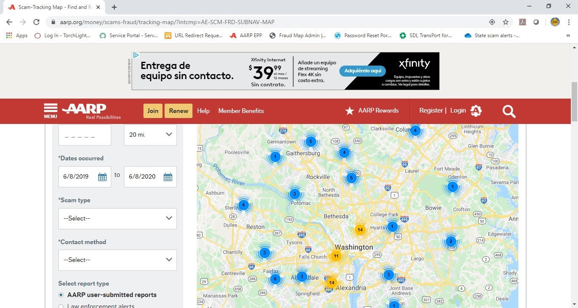
Task: Open the State scam alerts bookmark
Action: [492, 36]
